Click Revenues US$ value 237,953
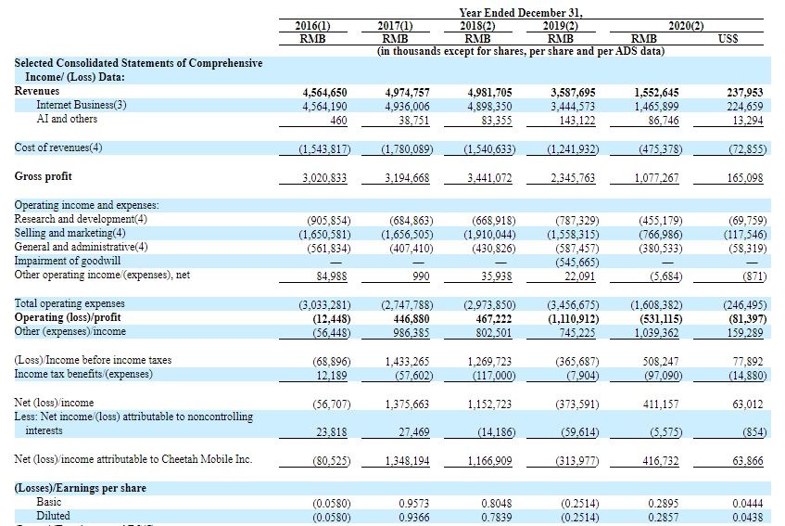Screen dimensions: 785x526 (x=745, y=93)
